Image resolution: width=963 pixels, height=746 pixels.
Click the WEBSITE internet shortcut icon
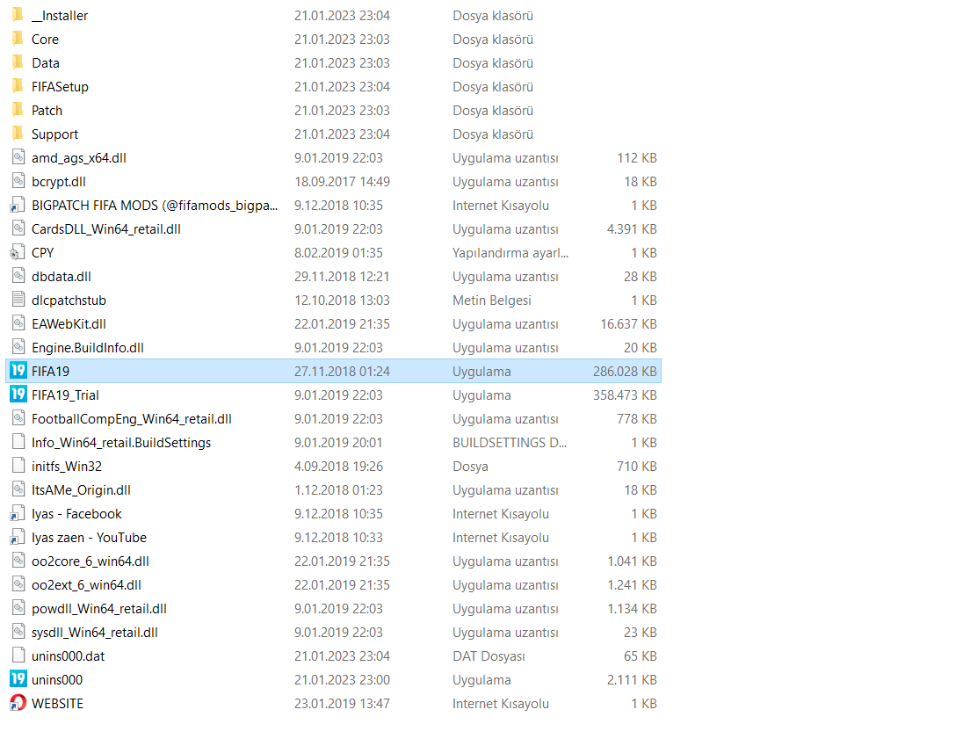(x=18, y=703)
